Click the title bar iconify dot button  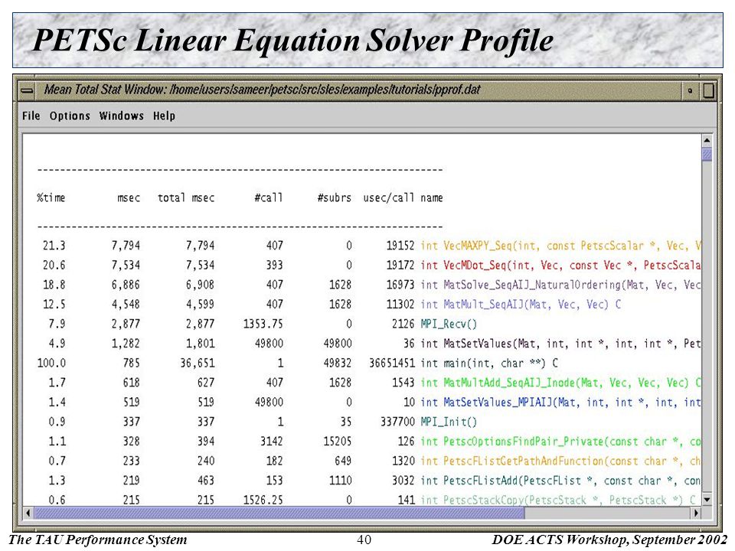pos(690,90)
